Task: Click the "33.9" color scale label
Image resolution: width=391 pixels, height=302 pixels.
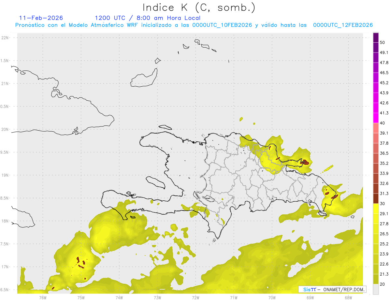Action: click(384, 173)
